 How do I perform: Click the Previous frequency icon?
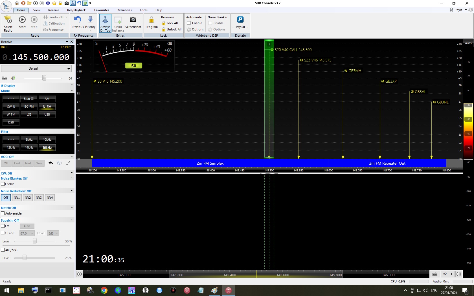pyautogui.click(x=77, y=20)
